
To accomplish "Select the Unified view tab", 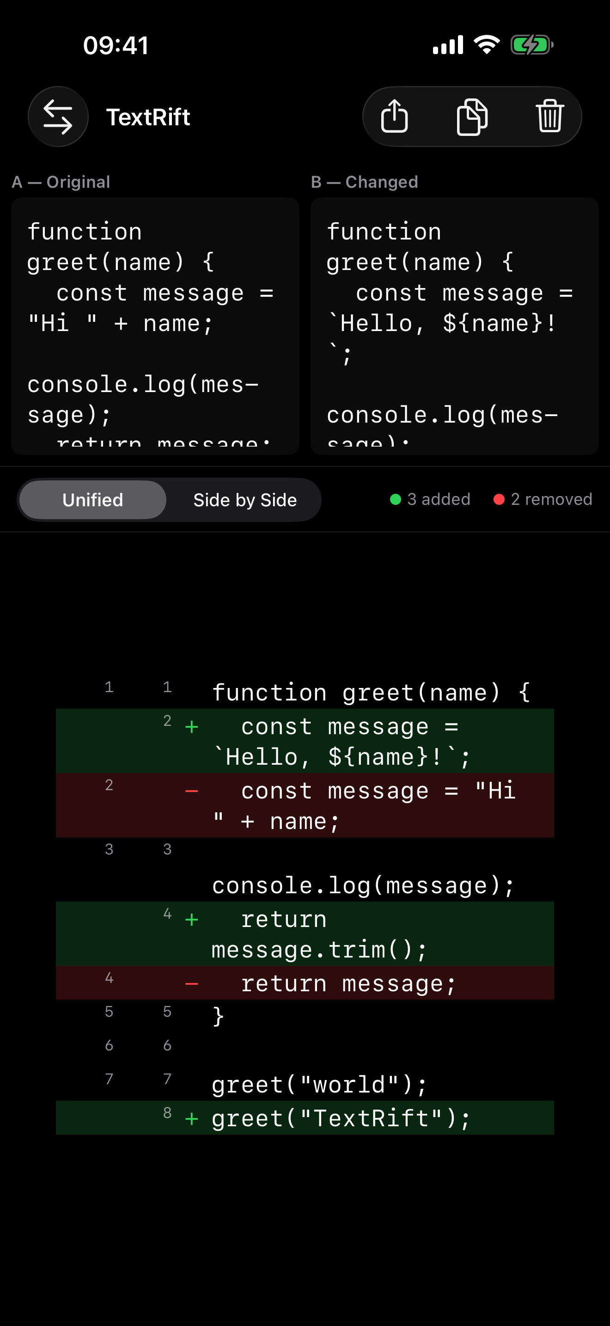I will tap(93, 500).
